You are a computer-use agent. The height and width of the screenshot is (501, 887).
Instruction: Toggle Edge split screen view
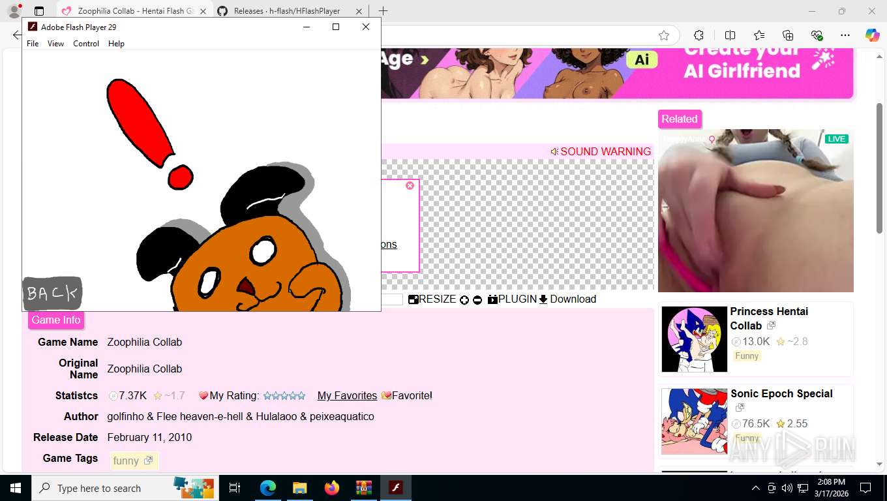730,35
